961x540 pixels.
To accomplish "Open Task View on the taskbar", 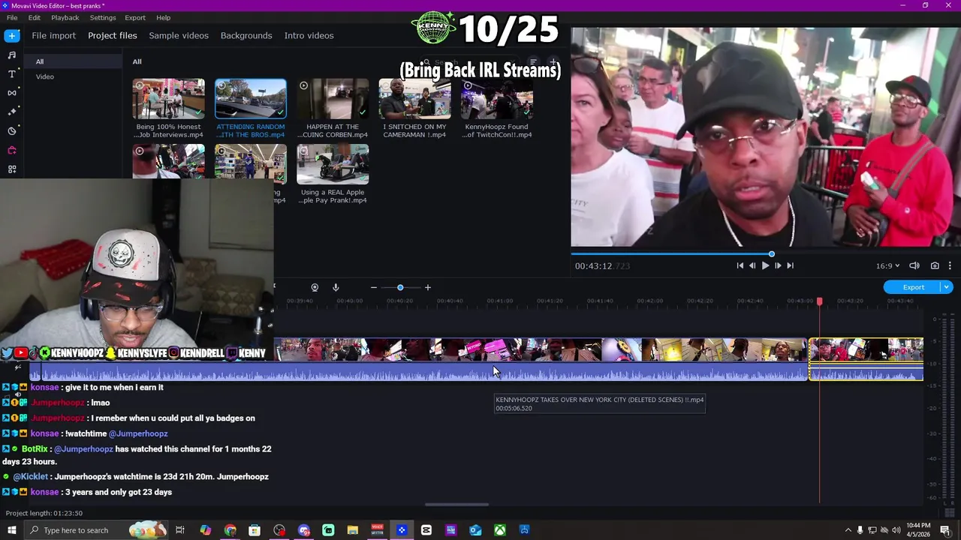I will coord(180,530).
